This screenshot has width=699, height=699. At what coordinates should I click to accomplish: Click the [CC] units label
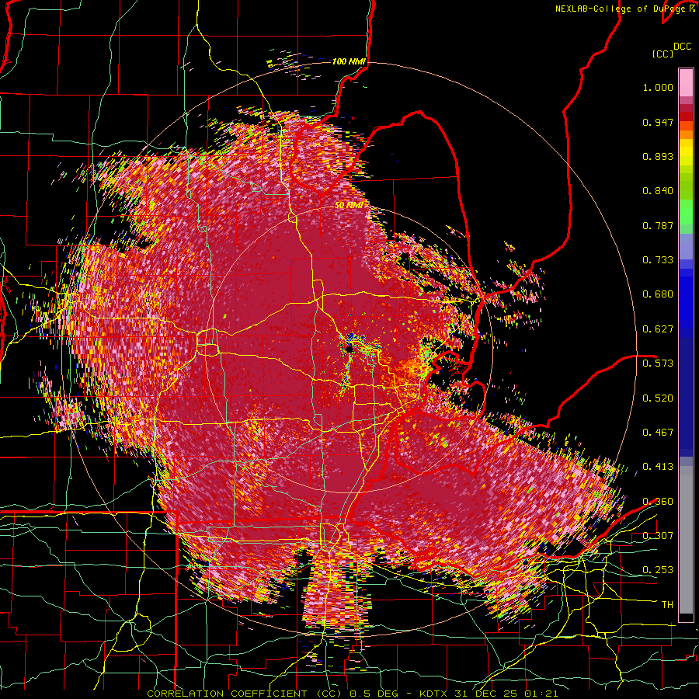pos(663,54)
